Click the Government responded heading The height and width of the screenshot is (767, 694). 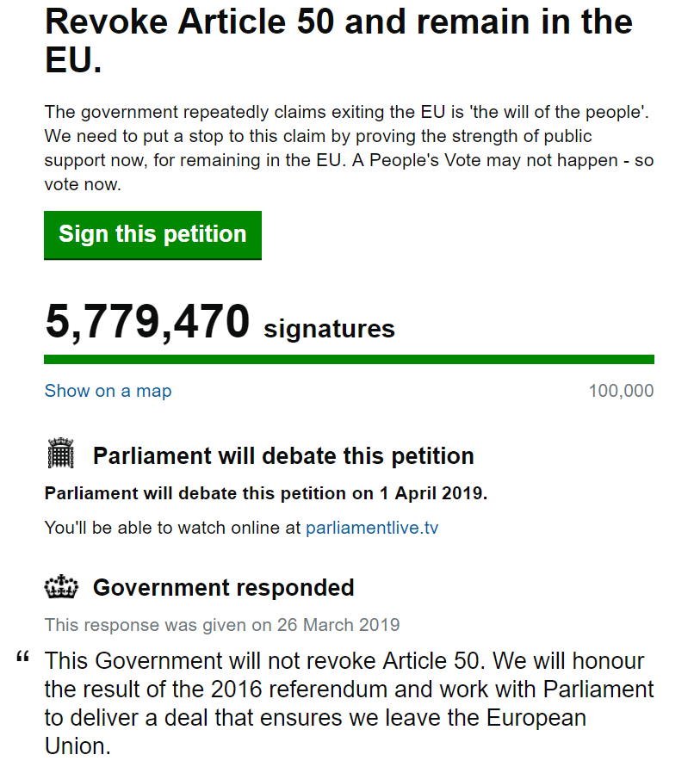[x=224, y=587]
